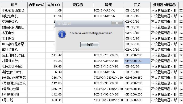Click current value 6.49
Screen dimensions: 183x104
pos(54,72)
